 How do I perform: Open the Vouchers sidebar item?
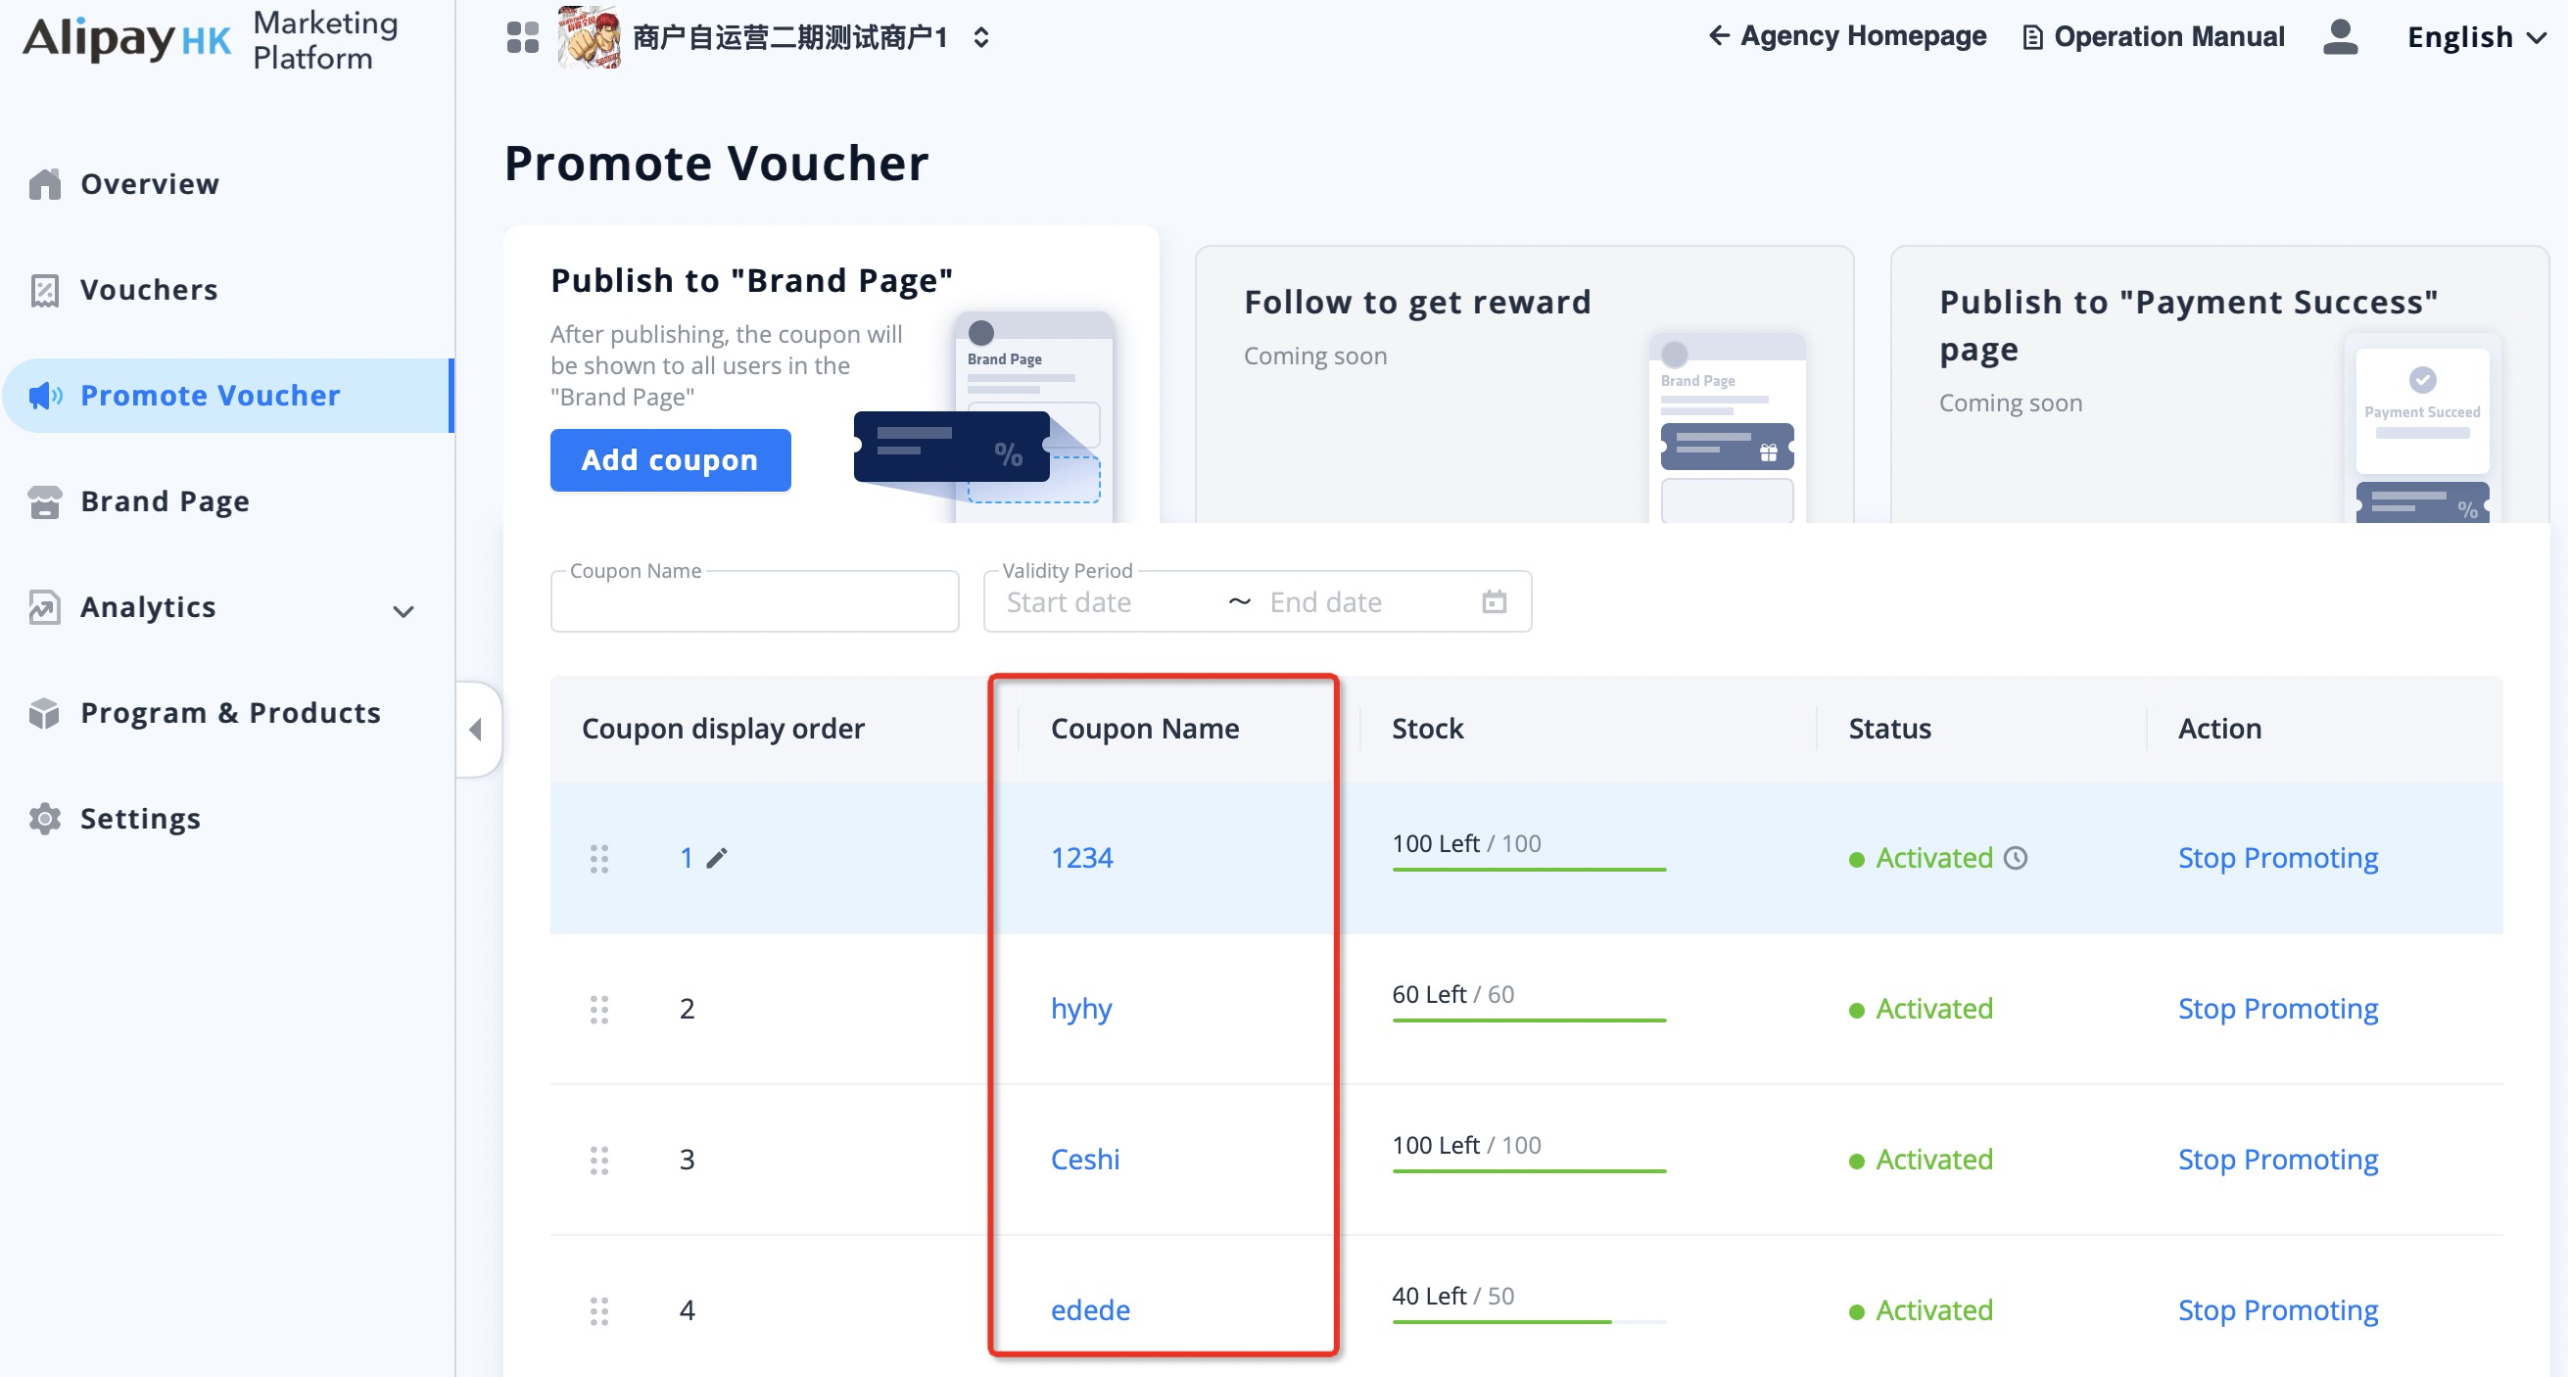pos(150,290)
